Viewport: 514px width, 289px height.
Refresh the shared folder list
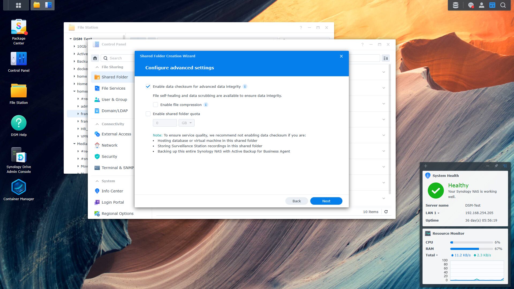click(386, 212)
